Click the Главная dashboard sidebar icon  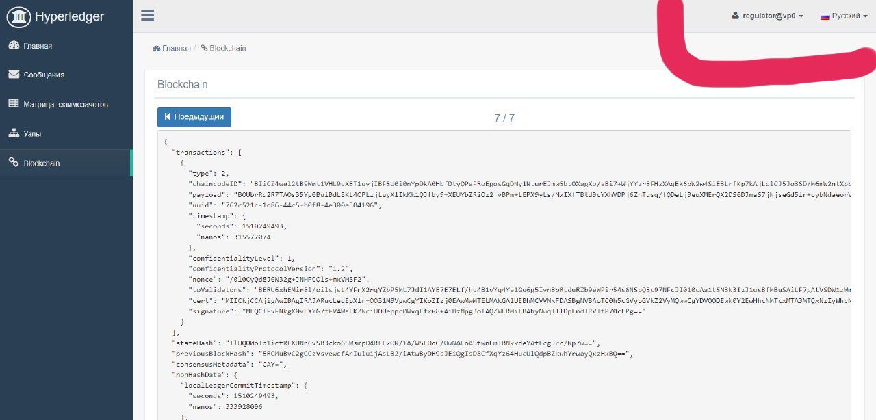13,46
